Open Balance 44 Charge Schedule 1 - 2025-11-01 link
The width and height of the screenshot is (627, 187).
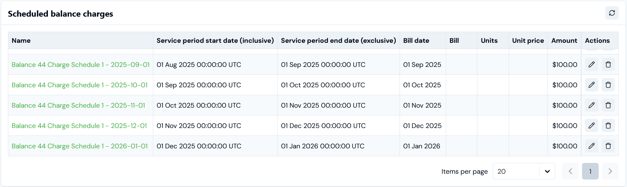point(78,105)
